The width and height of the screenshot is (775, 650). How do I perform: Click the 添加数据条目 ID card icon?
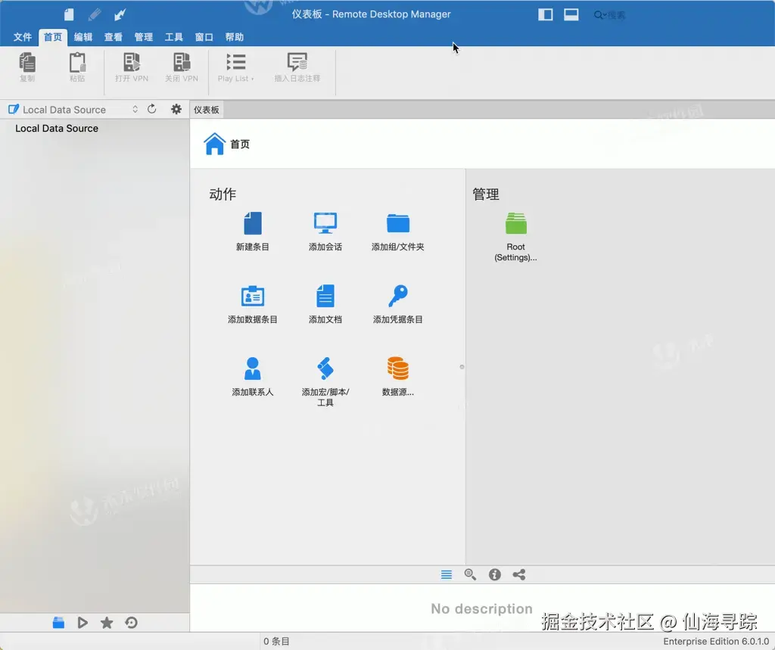(x=253, y=296)
